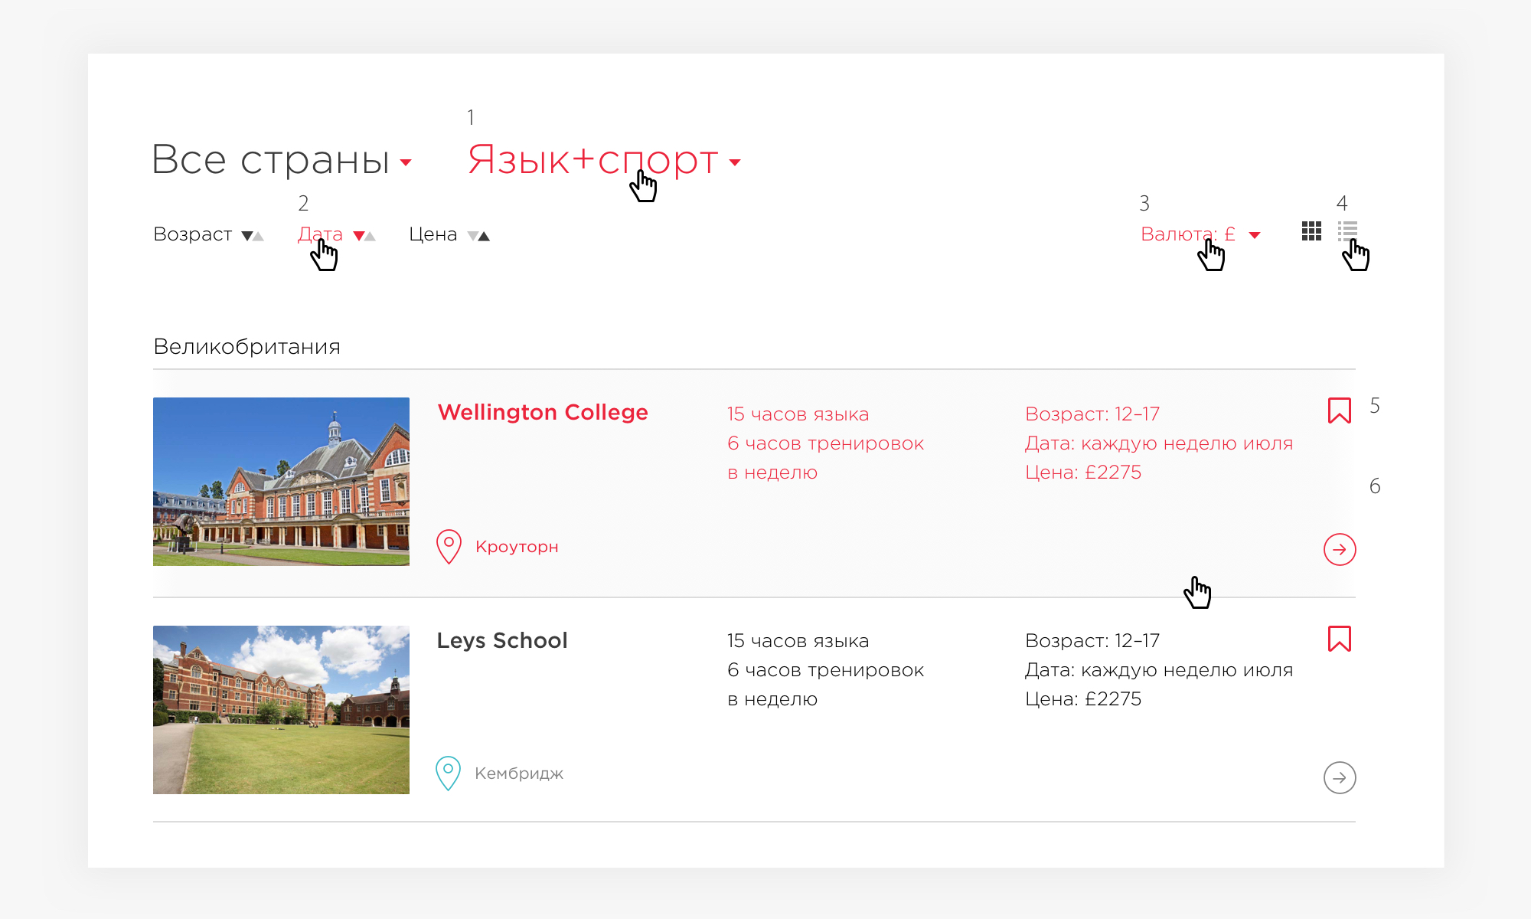Viewport: 1531px width, 919px height.
Task: Open the Wellington College title link
Action: 543,412
